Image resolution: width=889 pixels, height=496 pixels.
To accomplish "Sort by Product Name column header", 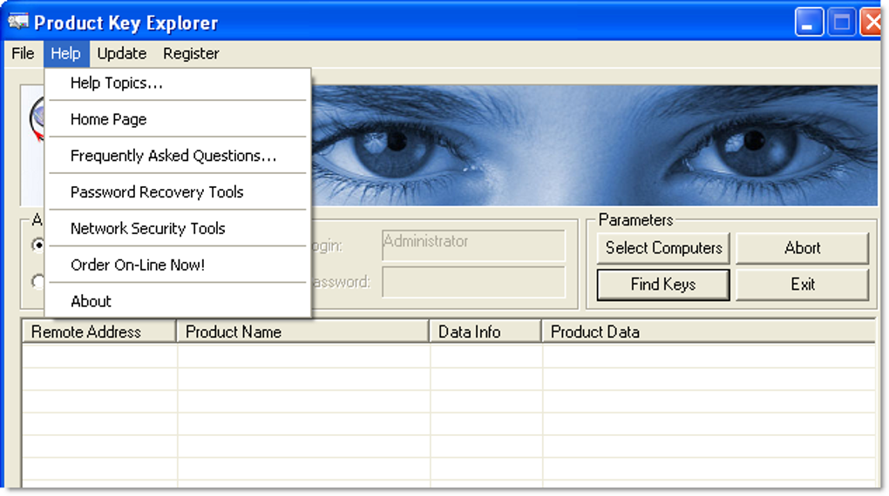I will [302, 332].
